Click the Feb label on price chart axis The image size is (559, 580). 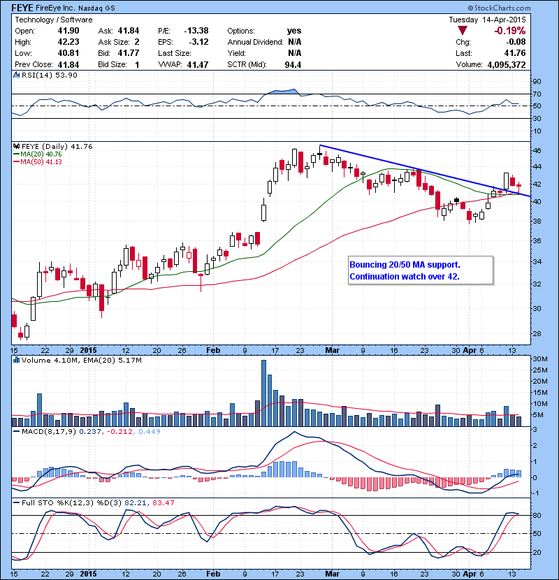213,350
